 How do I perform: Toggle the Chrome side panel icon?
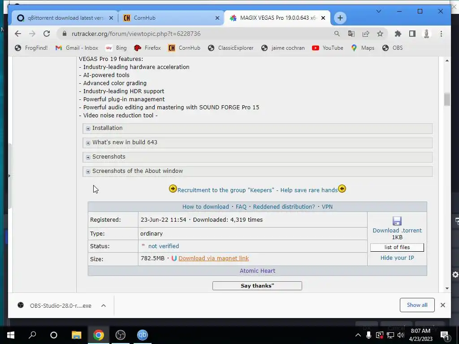412,34
